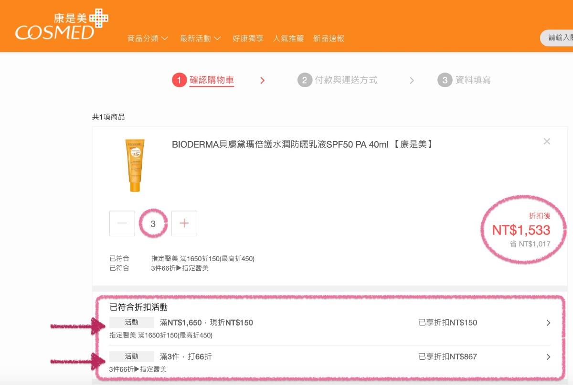Increase quantity with plus button
This screenshot has height=385, width=573.
(x=184, y=223)
